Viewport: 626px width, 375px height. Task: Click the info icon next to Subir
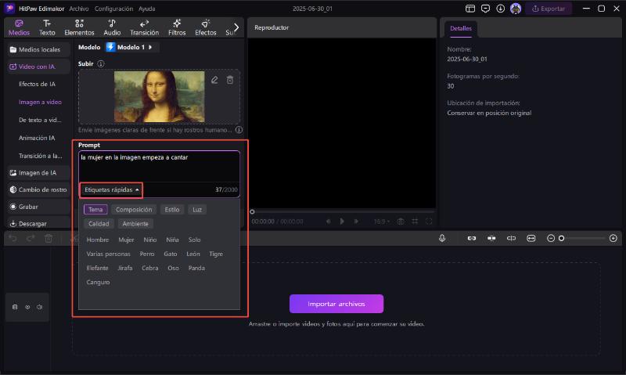[x=101, y=64]
